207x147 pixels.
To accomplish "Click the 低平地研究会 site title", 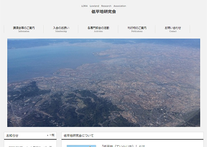I will pyautogui.click(x=103, y=11).
